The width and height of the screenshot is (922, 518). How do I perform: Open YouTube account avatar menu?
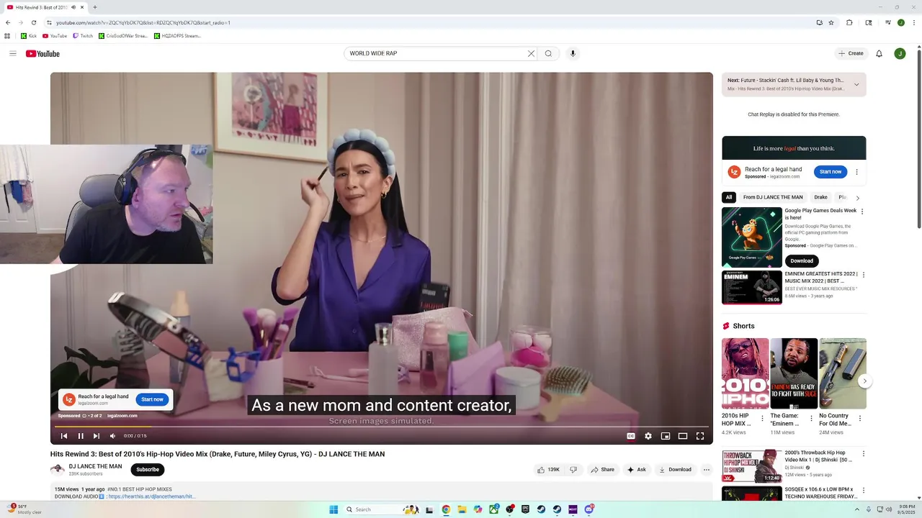click(x=900, y=53)
